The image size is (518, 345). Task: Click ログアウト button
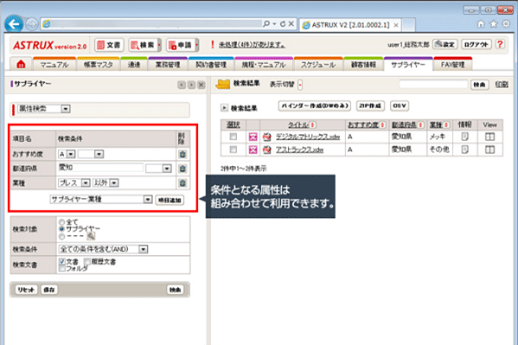coord(476,44)
